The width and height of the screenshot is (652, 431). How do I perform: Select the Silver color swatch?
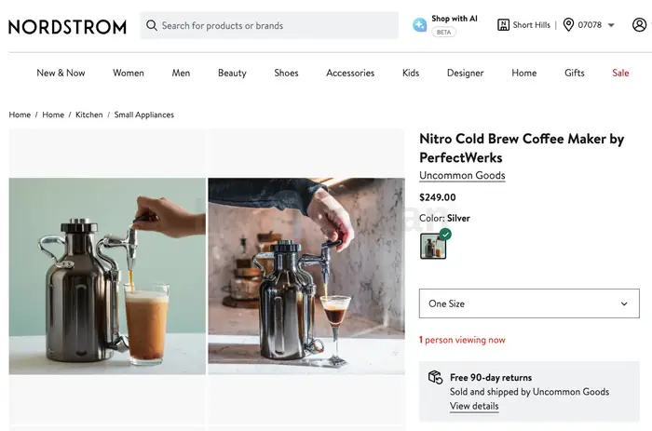point(433,246)
